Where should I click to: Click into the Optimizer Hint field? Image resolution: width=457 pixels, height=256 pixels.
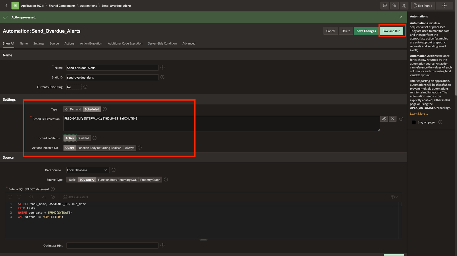pyautogui.click(x=112, y=246)
